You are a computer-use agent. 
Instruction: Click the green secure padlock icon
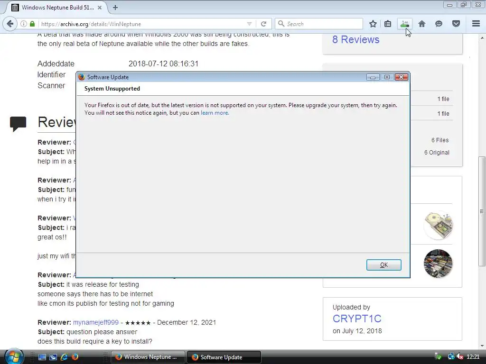(x=32, y=24)
